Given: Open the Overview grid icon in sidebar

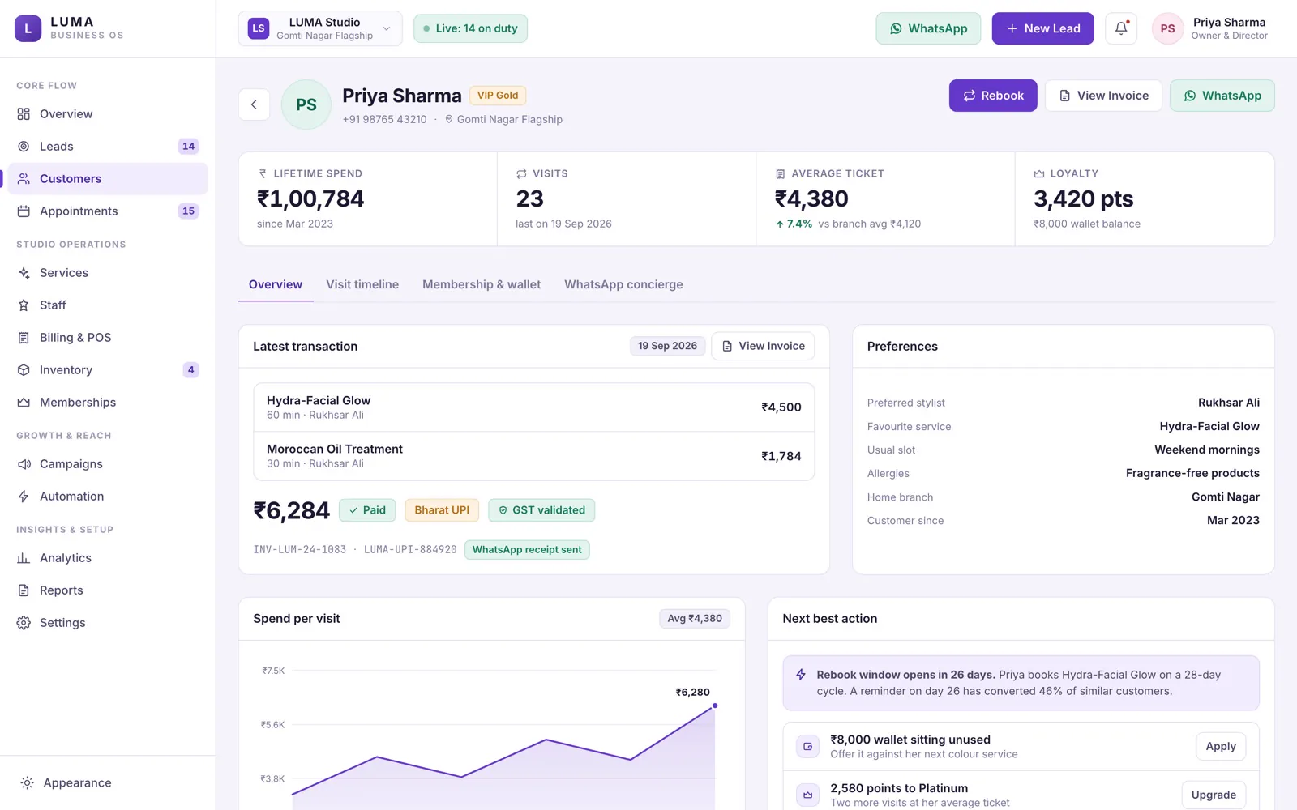Looking at the screenshot, I should 24,114.
